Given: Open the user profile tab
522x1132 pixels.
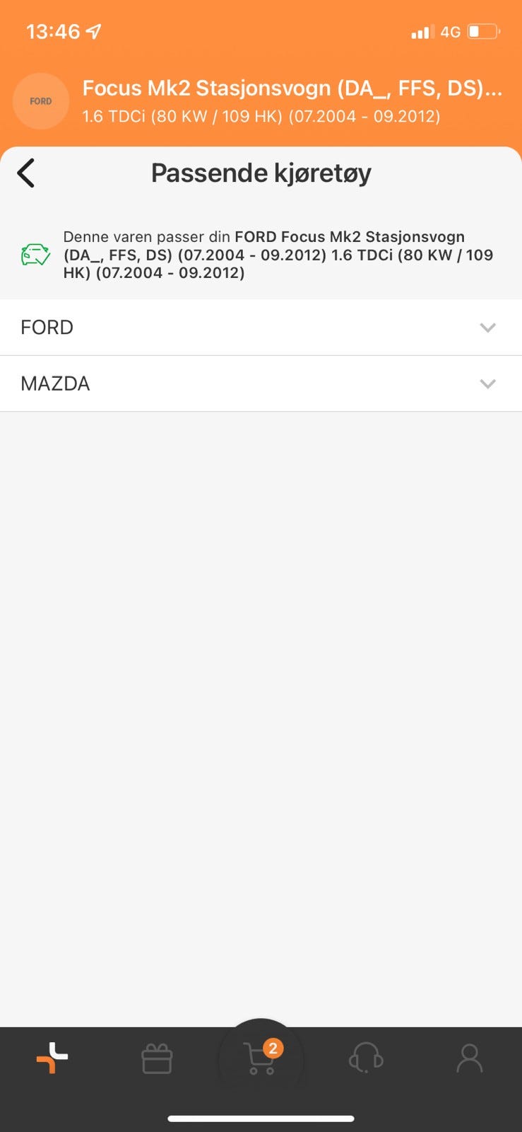Looking at the screenshot, I should (470, 1059).
